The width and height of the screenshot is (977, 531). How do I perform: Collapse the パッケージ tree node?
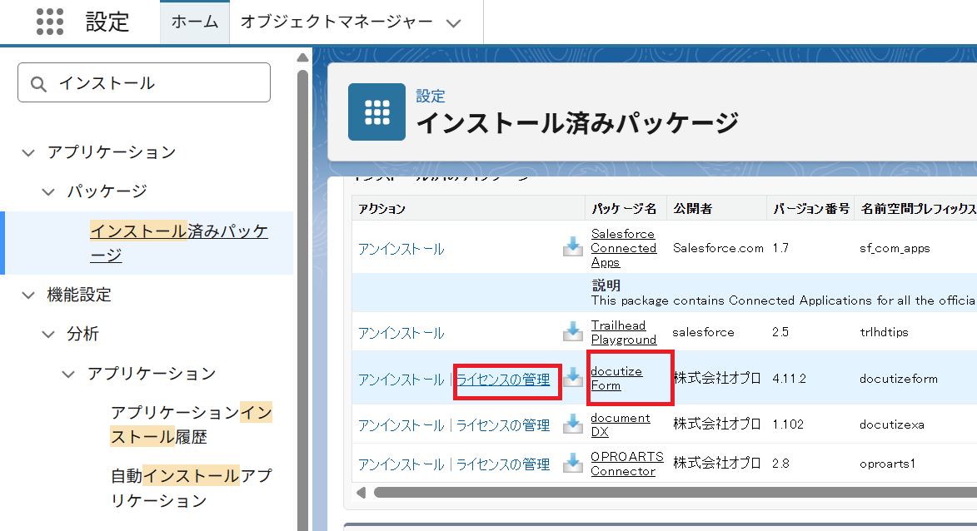(x=48, y=191)
